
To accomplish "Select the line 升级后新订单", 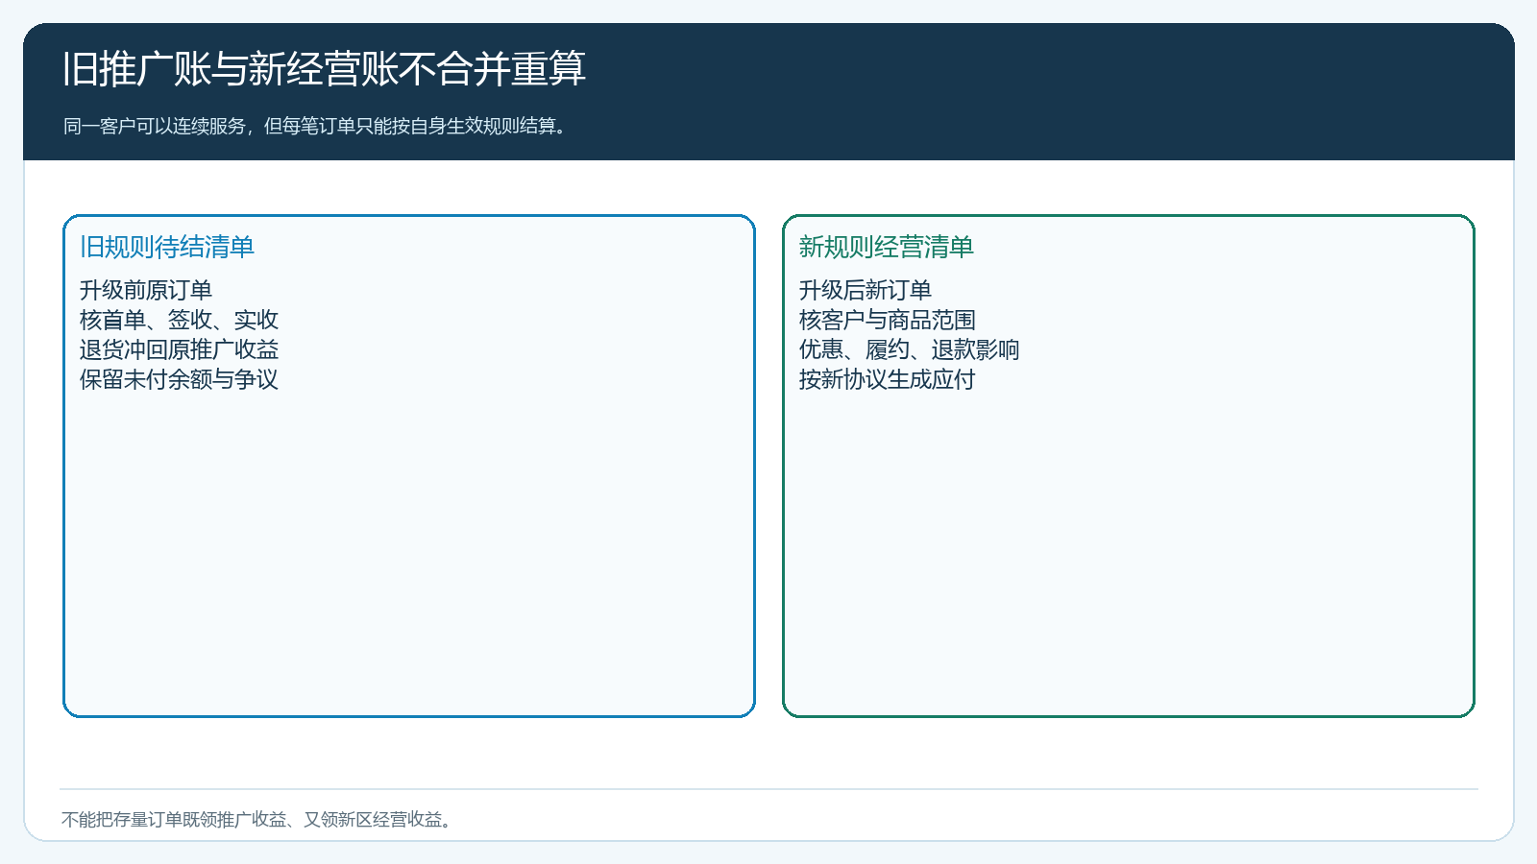I will click(866, 290).
